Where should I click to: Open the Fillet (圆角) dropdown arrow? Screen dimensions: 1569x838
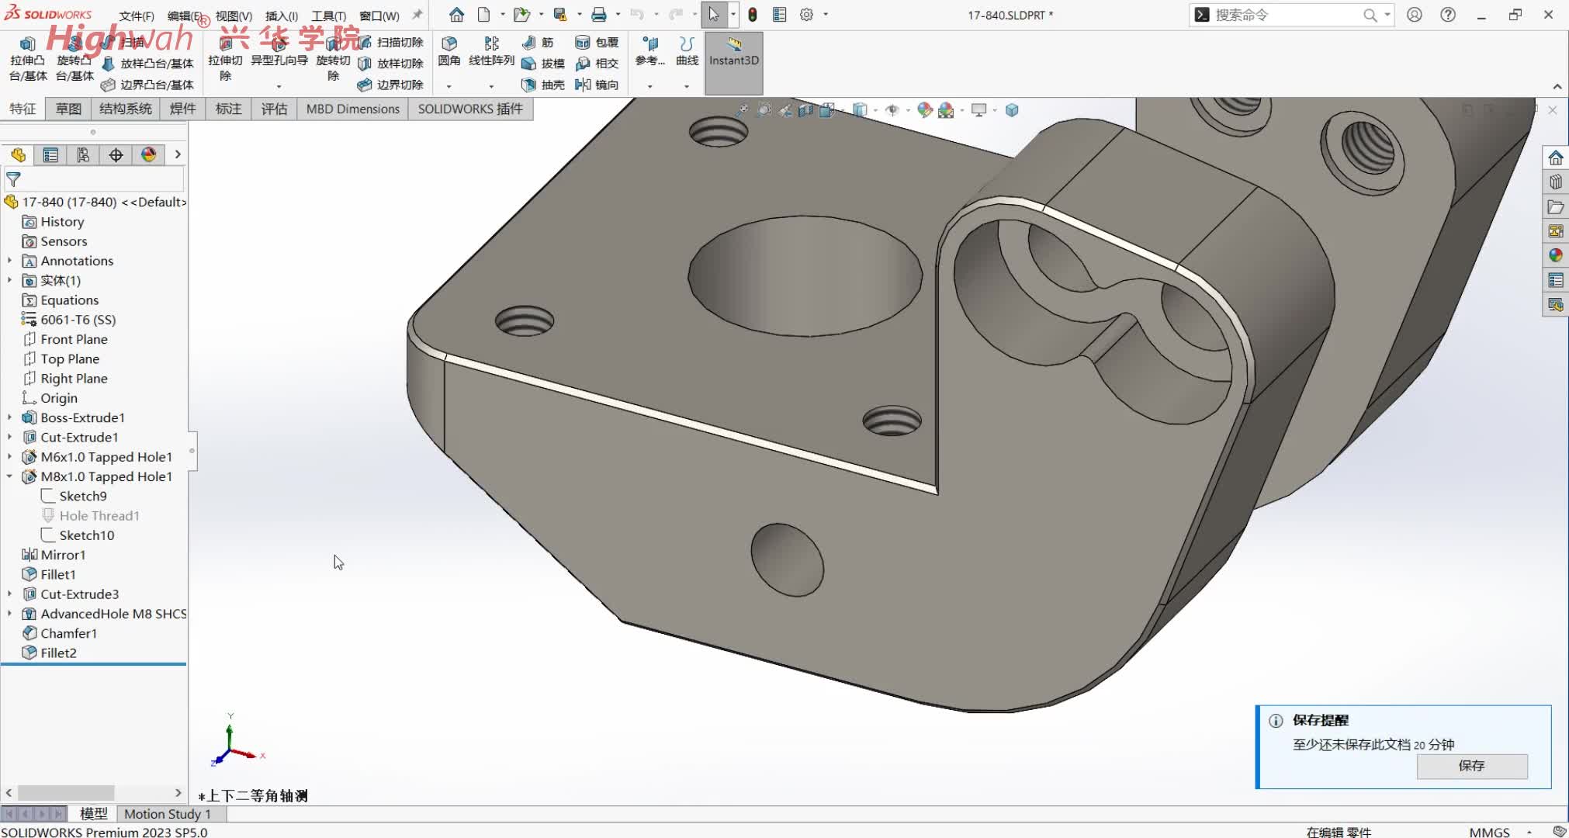coord(449,86)
